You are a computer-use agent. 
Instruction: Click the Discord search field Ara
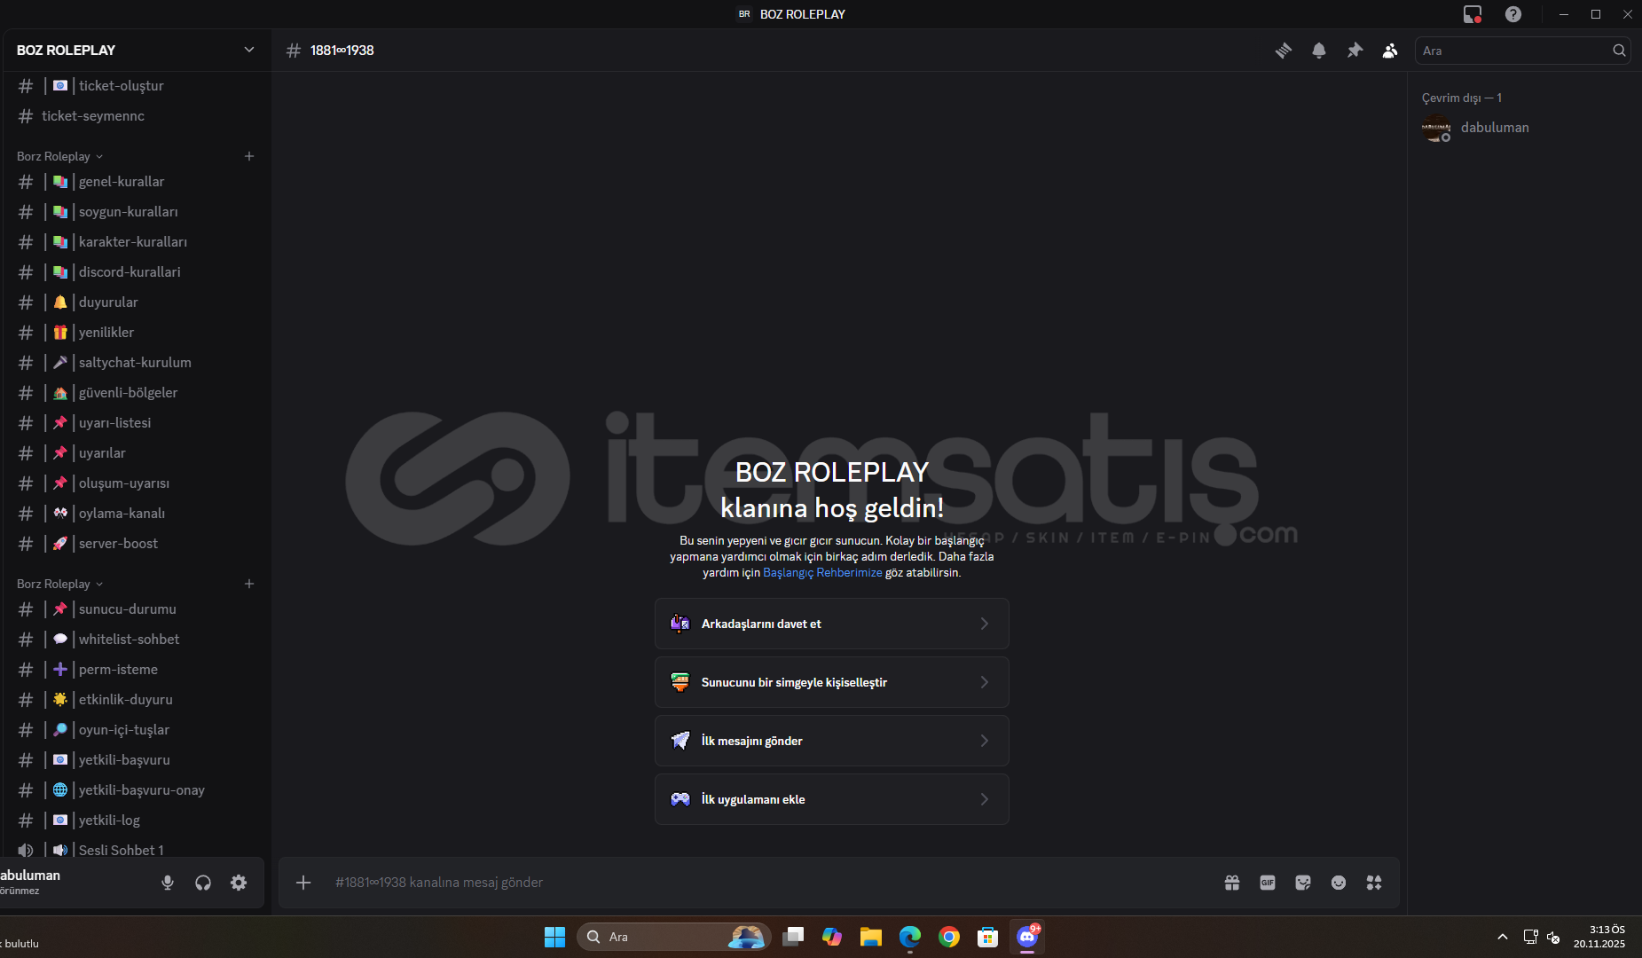(1522, 51)
